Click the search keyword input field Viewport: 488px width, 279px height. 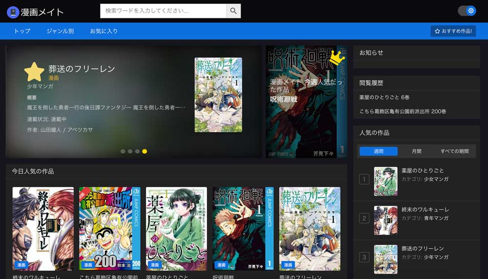tap(163, 11)
